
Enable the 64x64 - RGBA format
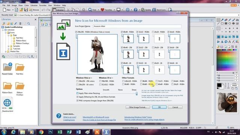point(172,81)
